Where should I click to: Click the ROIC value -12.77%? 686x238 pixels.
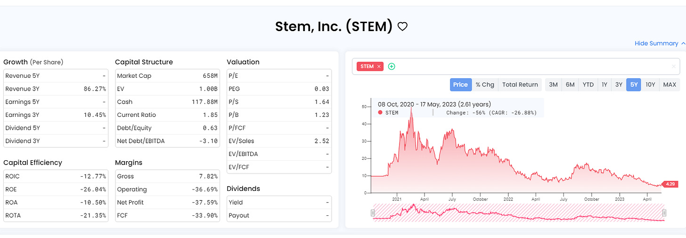pyautogui.click(x=93, y=176)
